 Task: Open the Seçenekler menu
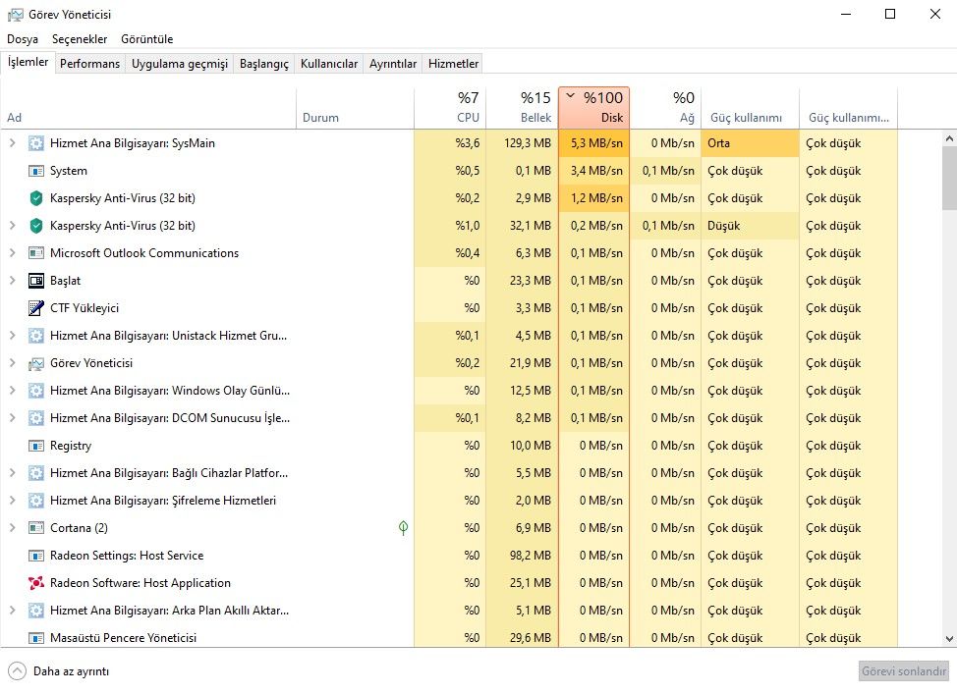pos(80,39)
